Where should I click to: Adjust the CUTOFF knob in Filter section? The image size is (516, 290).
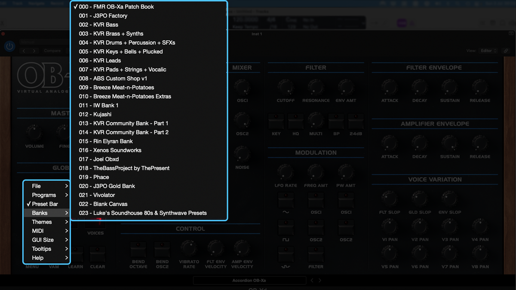(x=286, y=88)
